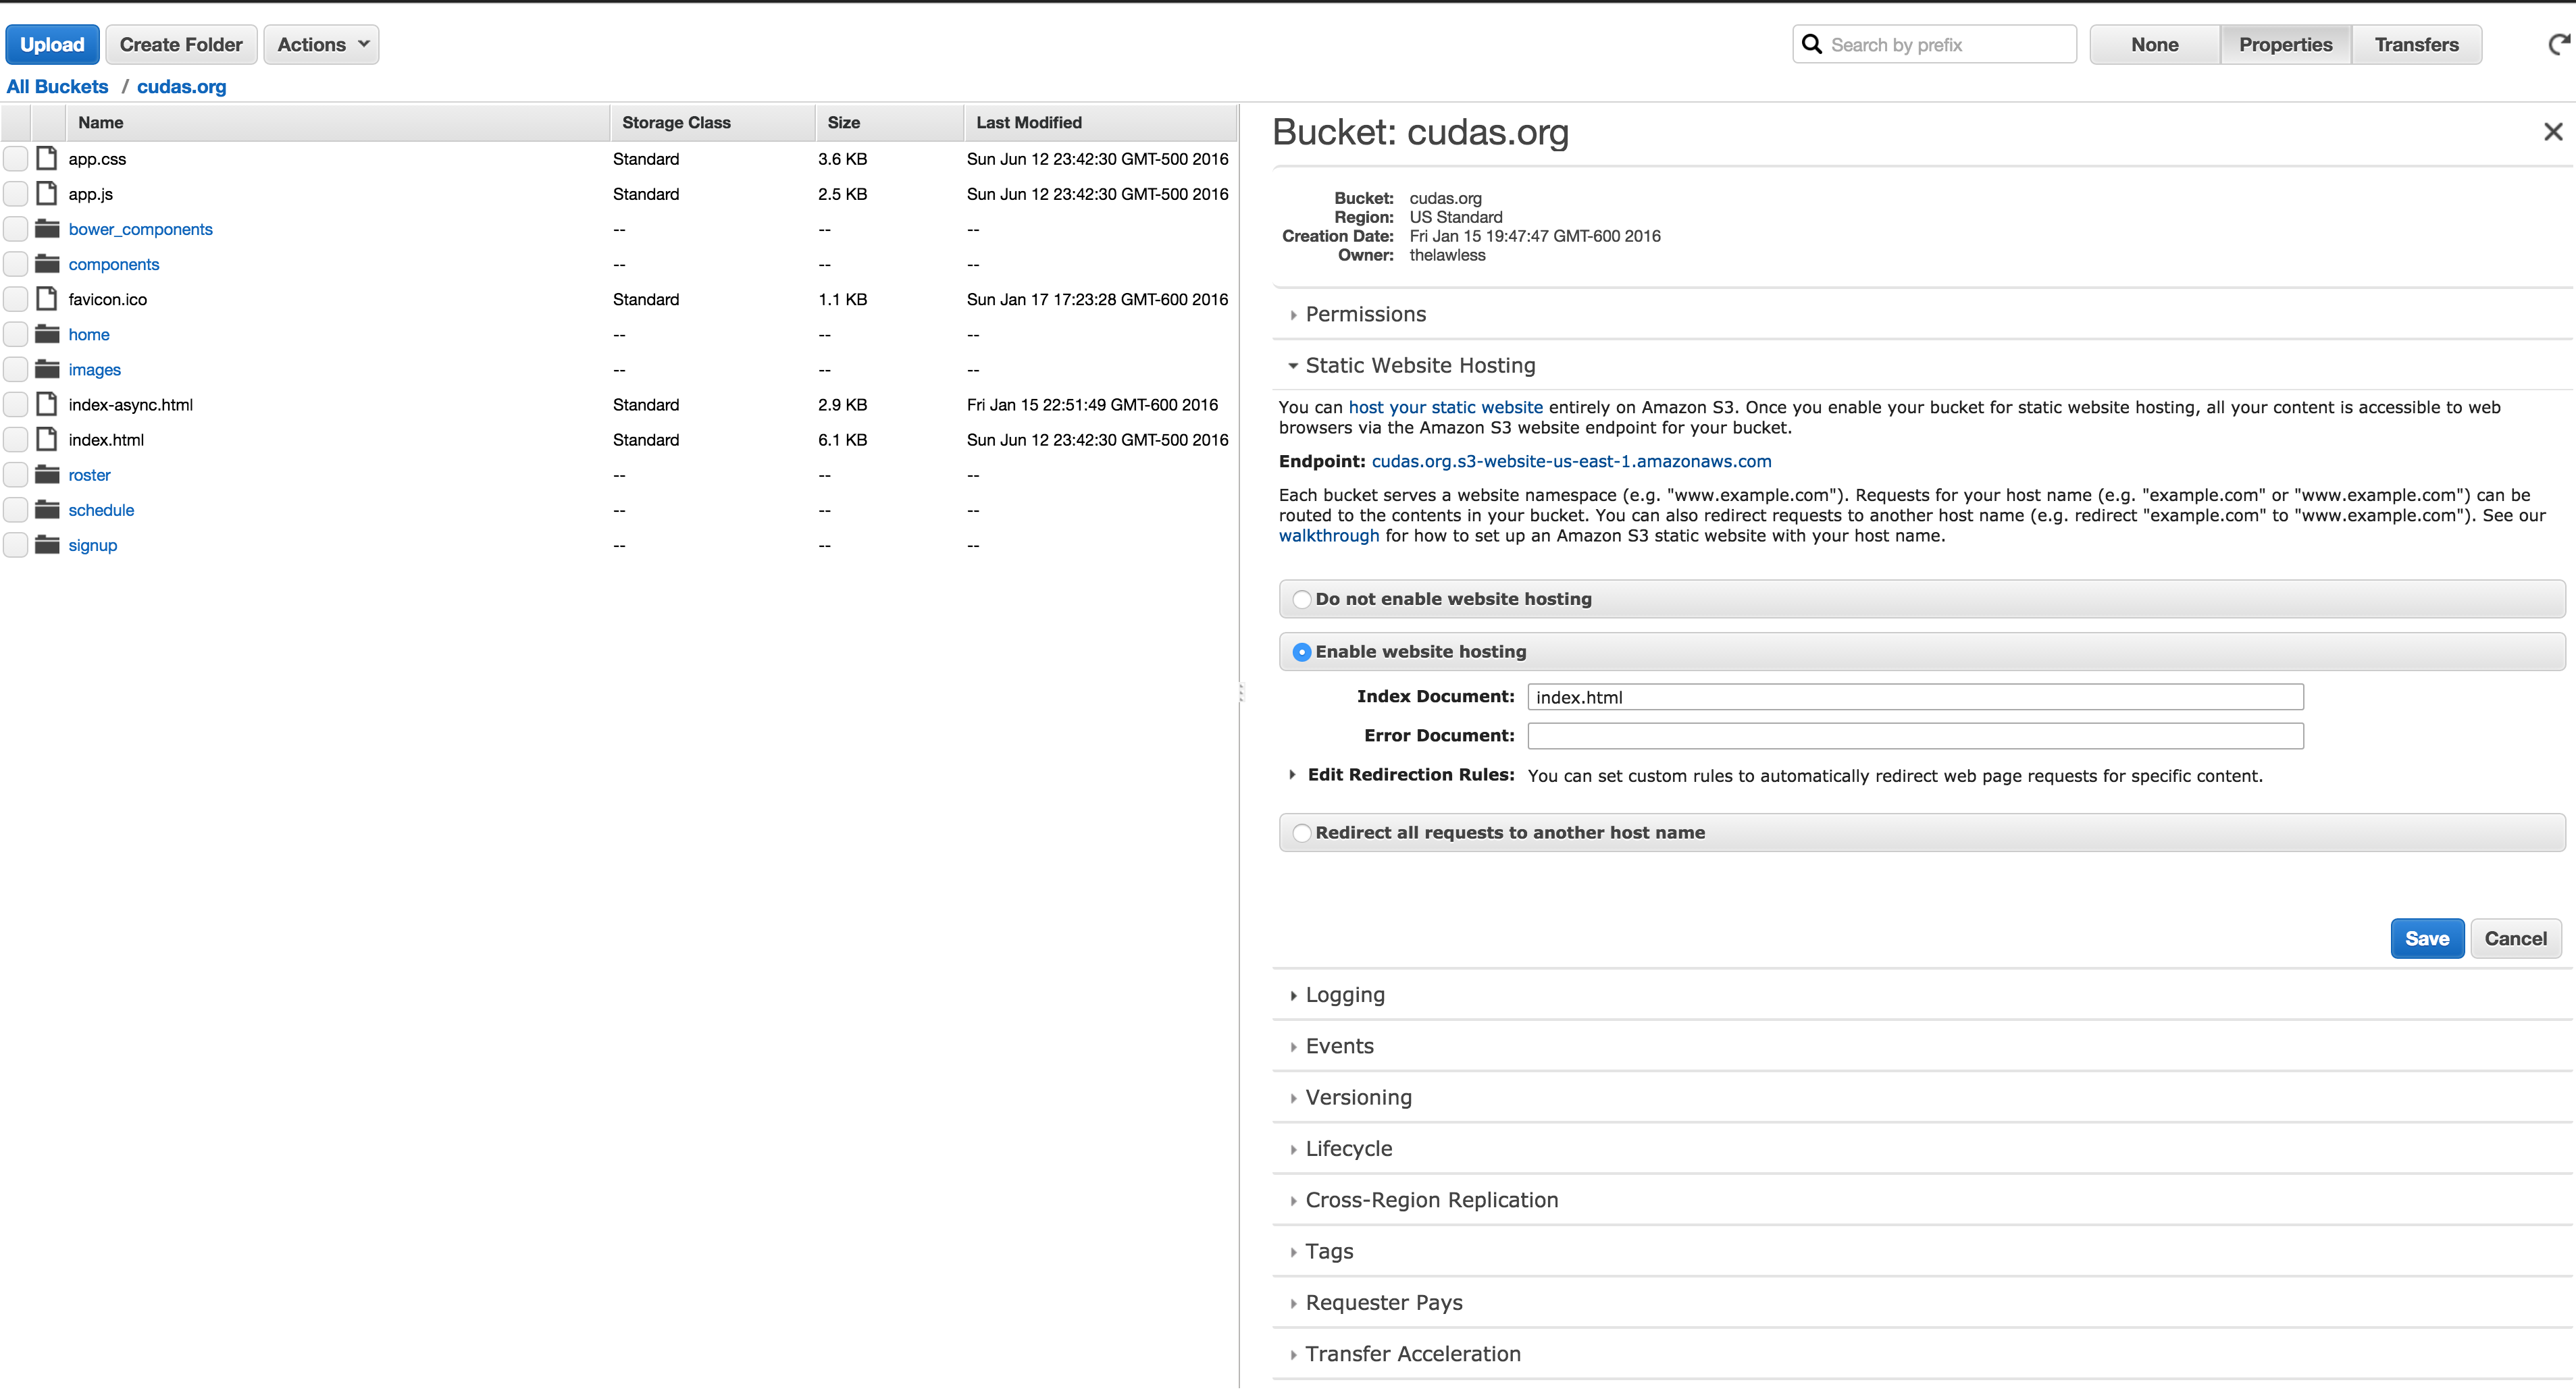The height and width of the screenshot is (1395, 2576).
Task: Tick the favicon.ico checkbox
Action: (15, 298)
